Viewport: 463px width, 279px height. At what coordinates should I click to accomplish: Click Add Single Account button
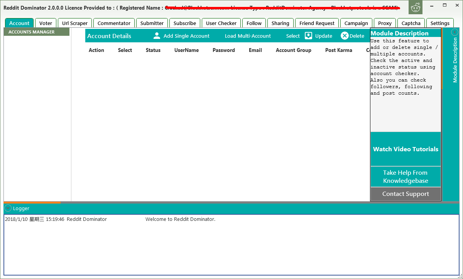tap(186, 36)
